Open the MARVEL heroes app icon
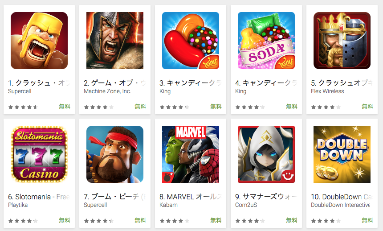The width and height of the screenshot is (383, 231). (x=191, y=154)
